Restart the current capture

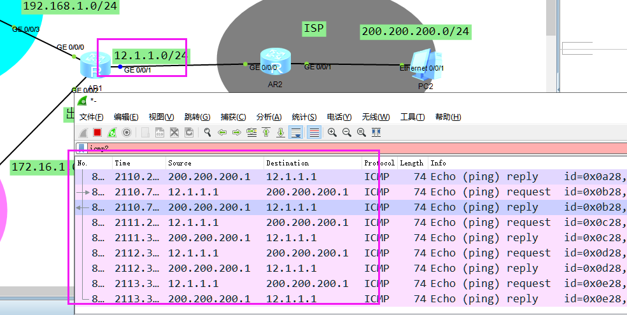[x=112, y=132]
